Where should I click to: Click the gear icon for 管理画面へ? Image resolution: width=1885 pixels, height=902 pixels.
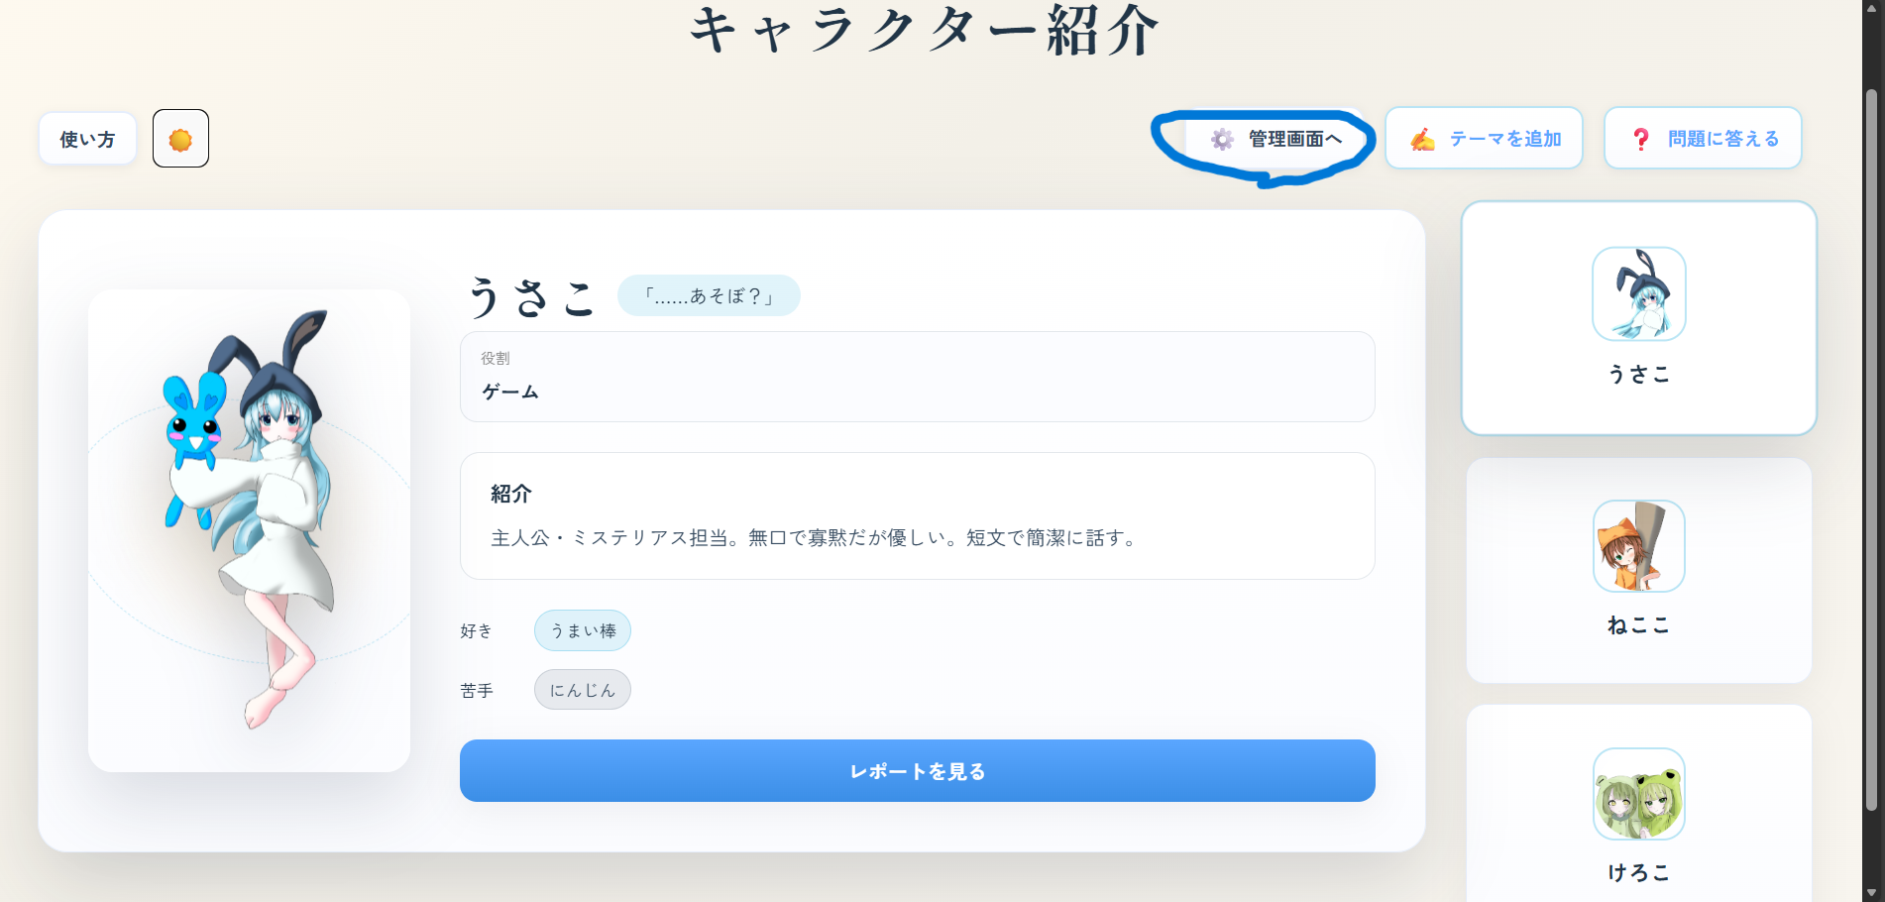pyautogui.click(x=1222, y=140)
